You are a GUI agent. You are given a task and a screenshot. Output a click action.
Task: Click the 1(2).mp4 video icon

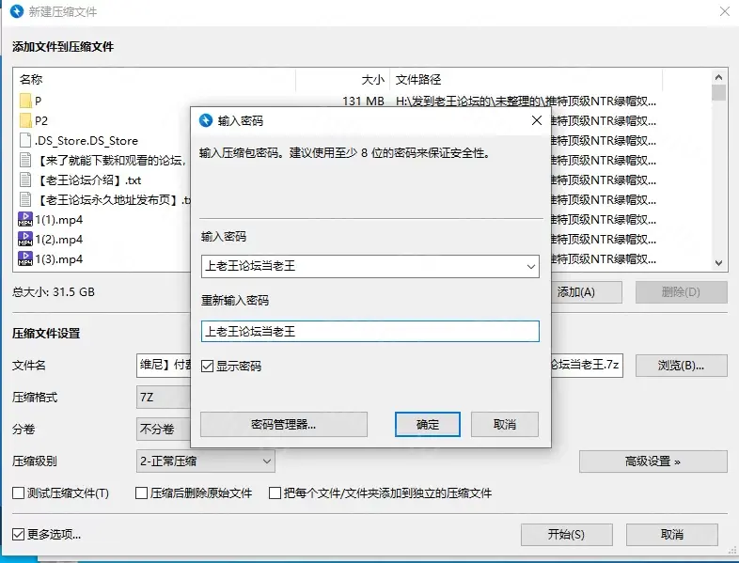[25, 240]
